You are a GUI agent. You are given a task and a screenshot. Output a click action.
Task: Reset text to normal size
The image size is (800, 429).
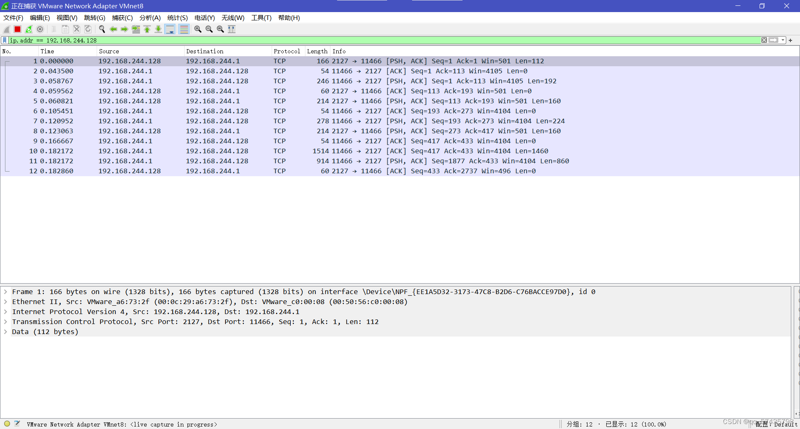(x=220, y=29)
